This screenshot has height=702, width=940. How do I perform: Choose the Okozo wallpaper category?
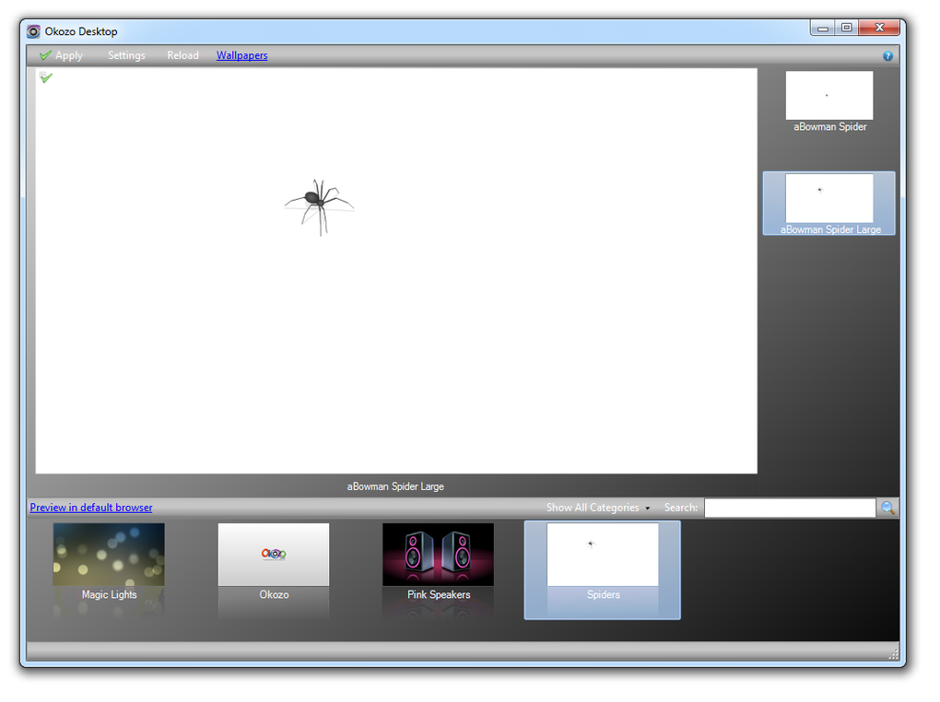pos(274,564)
